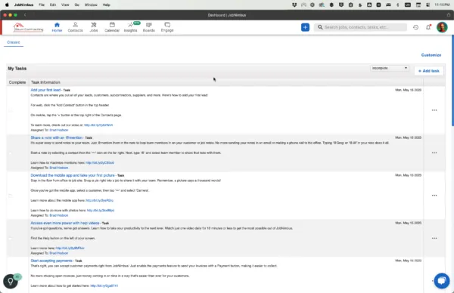Viewport: 454px width, 293px height.
Task: Open the notifications bell
Action: point(428,27)
